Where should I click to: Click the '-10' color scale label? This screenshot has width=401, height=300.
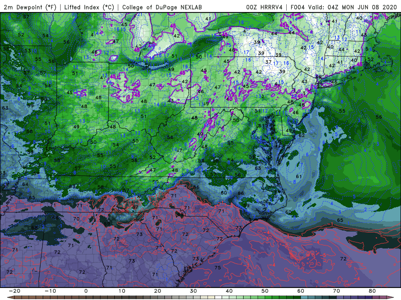tap(50, 291)
